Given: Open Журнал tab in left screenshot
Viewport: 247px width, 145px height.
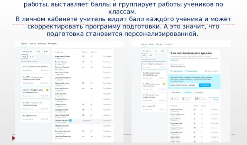Looking at the screenshot, I should point(32,44).
